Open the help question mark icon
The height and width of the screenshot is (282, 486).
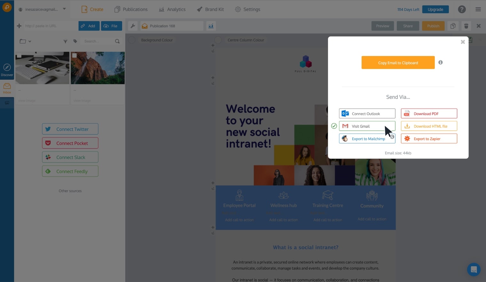[462, 9]
